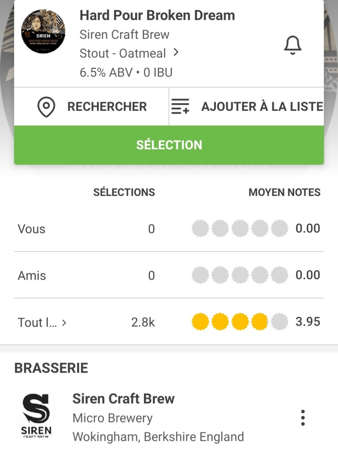338x458 pixels.
Task: Expand the Stout - Oatmeal style chevron
Action: (x=176, y=53)
